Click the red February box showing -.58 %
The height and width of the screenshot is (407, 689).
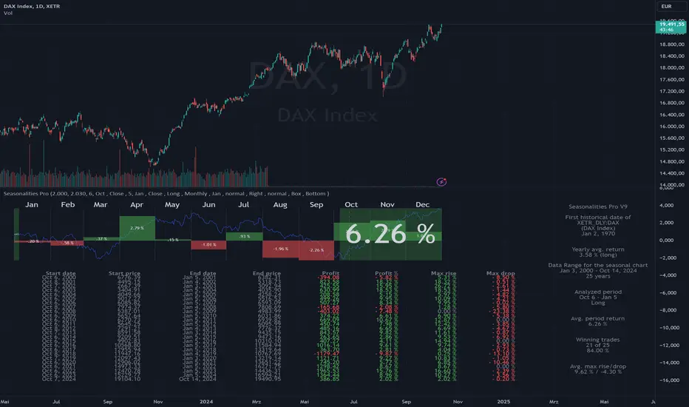(67, 243)
